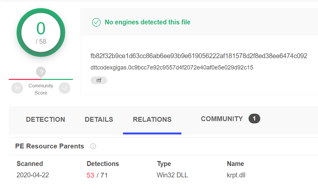
Task: Click the Detections column header
Action: click(x=103, y=164)
